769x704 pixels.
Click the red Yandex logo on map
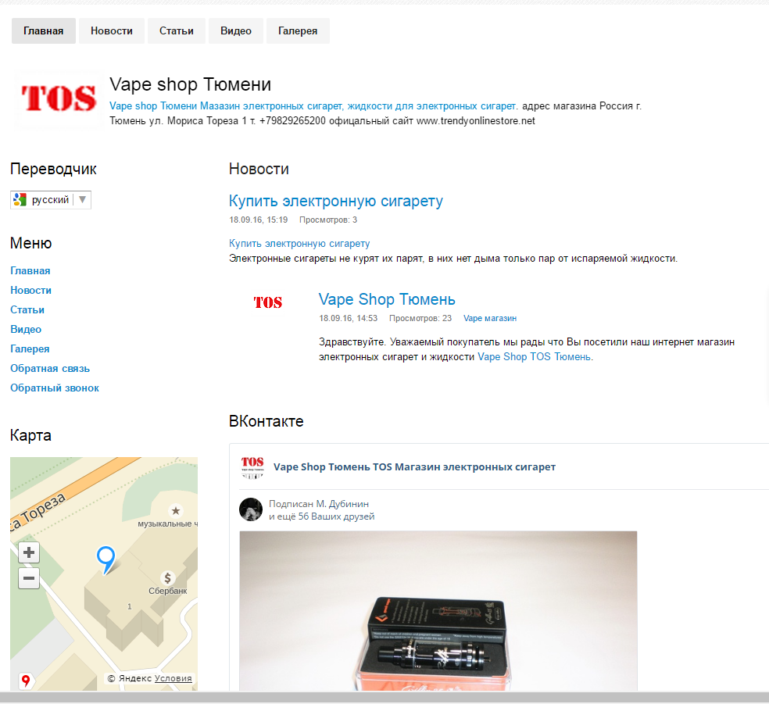[x=26, y=681]
